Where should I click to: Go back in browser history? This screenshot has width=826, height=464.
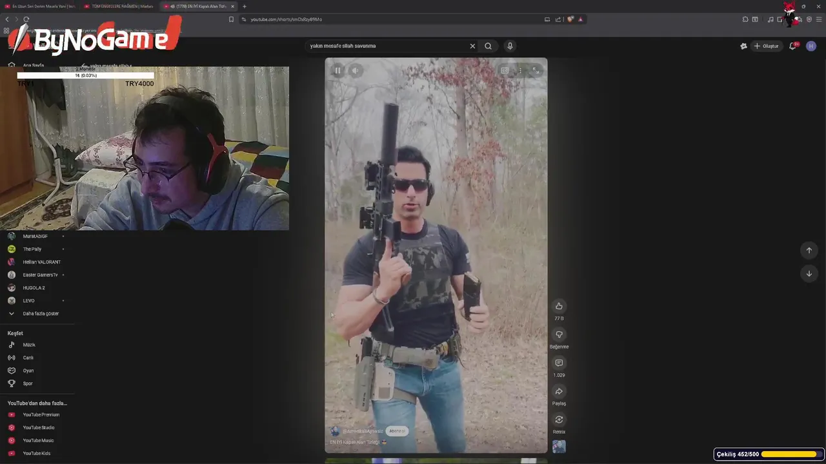pos(7,19)
